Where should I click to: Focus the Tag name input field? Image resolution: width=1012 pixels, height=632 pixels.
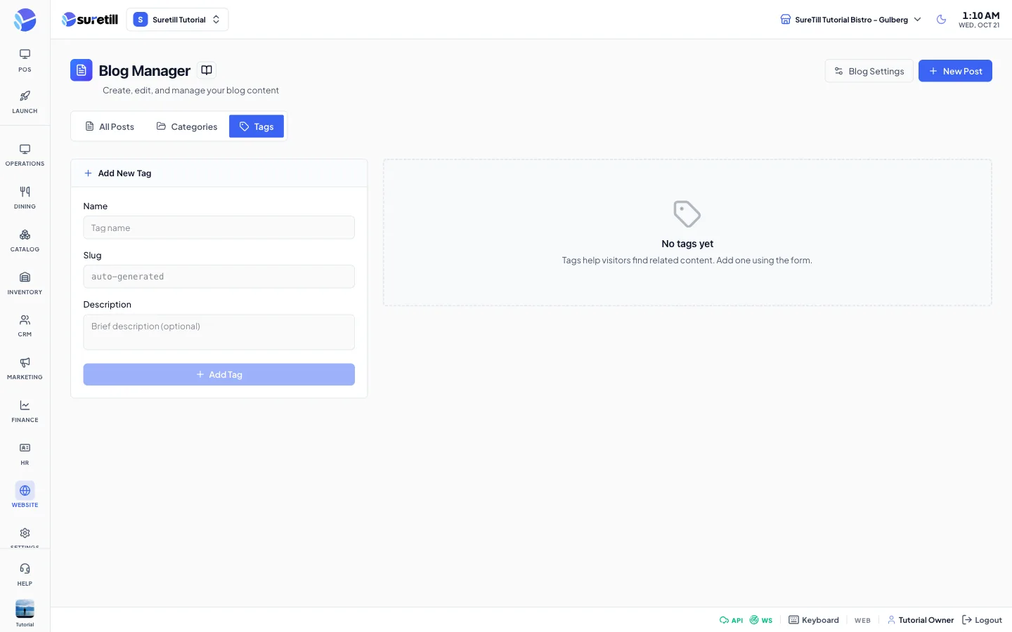click(x=219, y=228)
